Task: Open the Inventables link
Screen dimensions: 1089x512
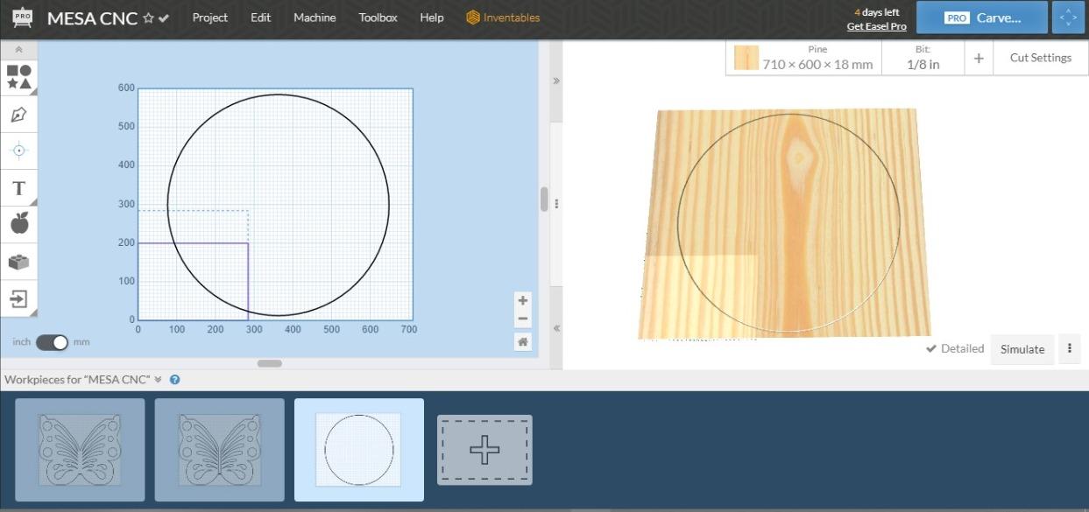Action: (x=503, y=18)
